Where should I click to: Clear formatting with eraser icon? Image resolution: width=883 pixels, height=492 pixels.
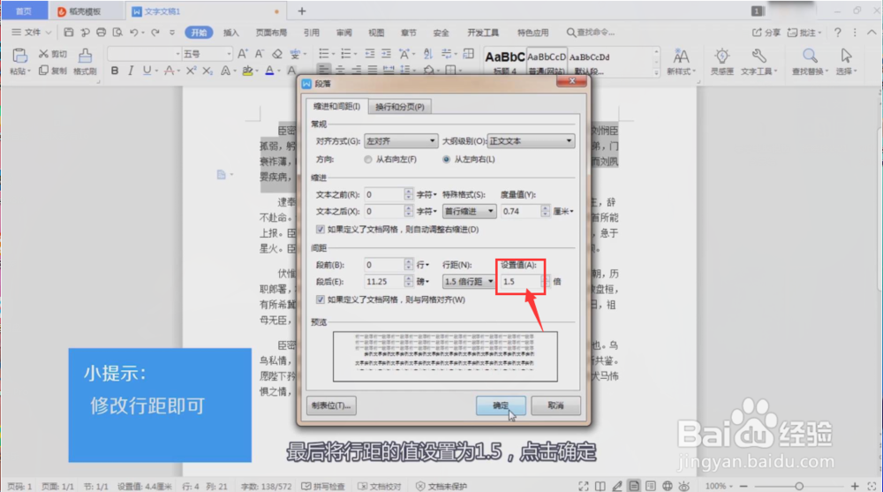[276, 54]
